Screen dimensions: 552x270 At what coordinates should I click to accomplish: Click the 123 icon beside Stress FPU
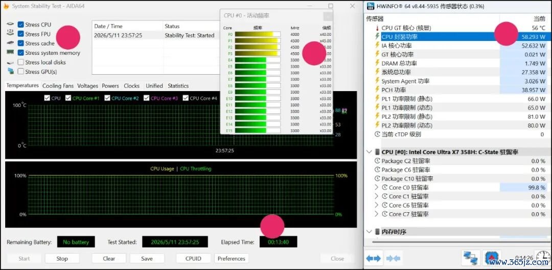point(11,33)
